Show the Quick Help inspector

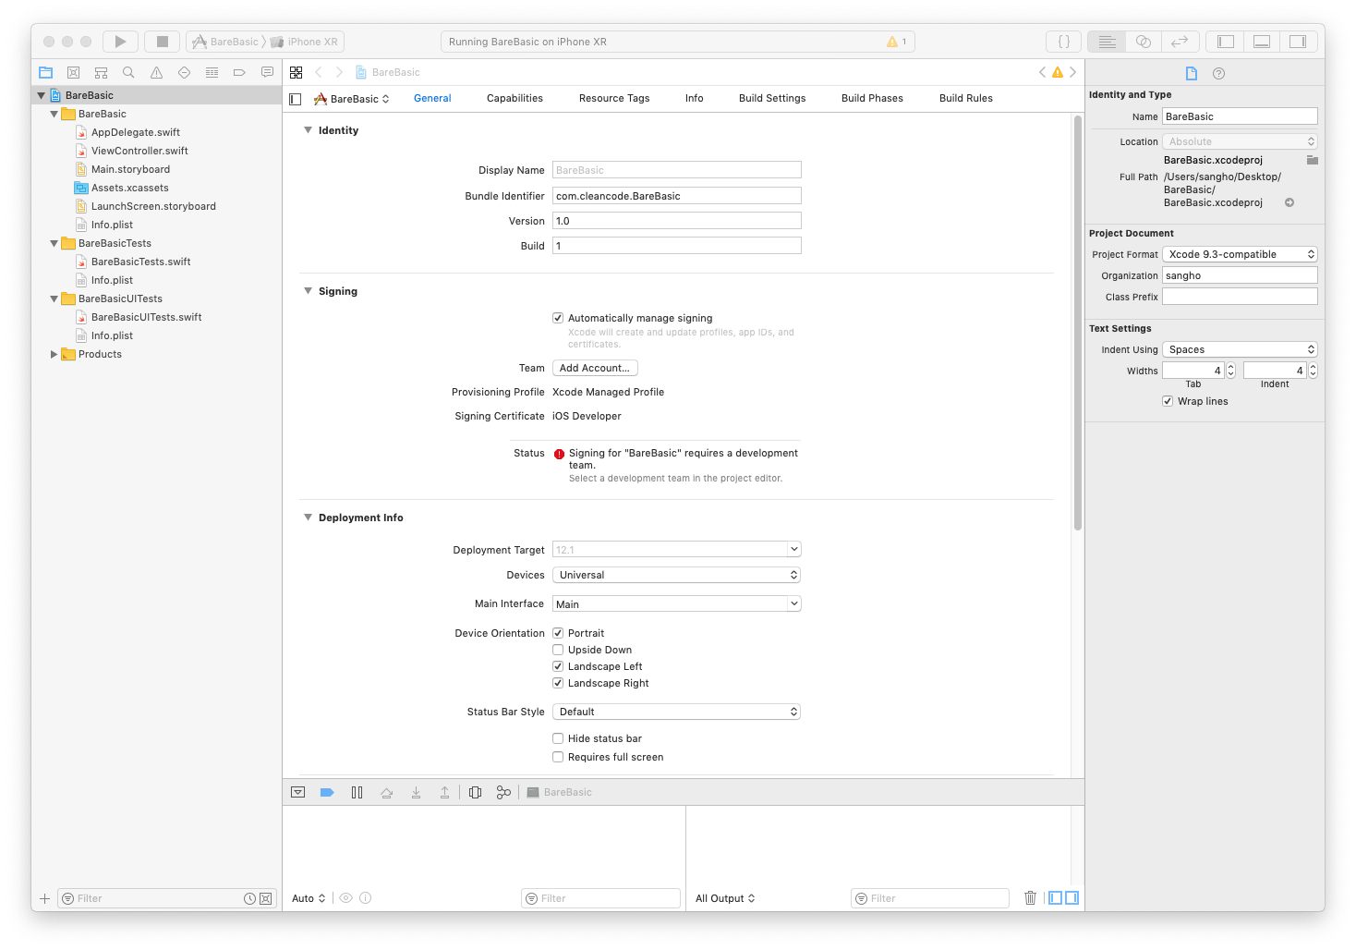pos(1218,73)
